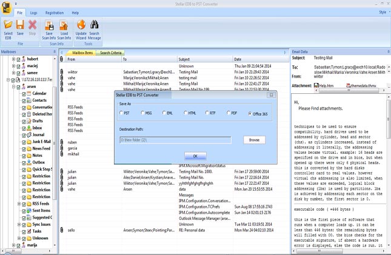Open the Logs ribbon tab
This screenshot has height=255, width=391.
(x=34, y=13)
